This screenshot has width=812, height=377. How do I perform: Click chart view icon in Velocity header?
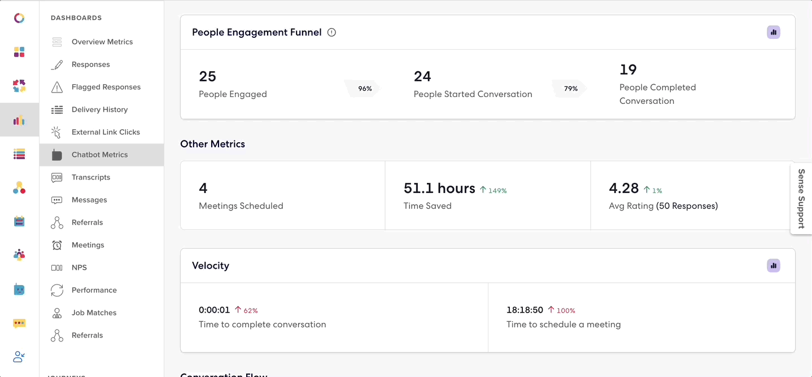774,265
